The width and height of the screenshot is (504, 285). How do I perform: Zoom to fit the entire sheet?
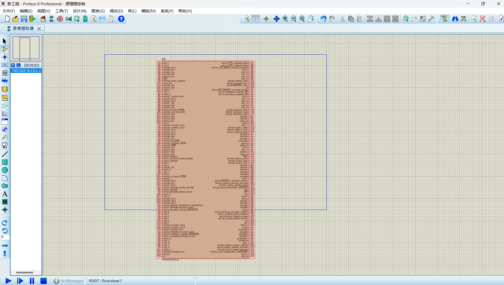[x=302, y=19]
